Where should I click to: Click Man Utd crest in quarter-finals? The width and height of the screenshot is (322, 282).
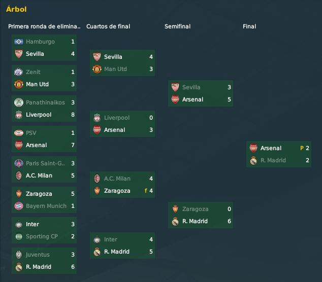97,69
